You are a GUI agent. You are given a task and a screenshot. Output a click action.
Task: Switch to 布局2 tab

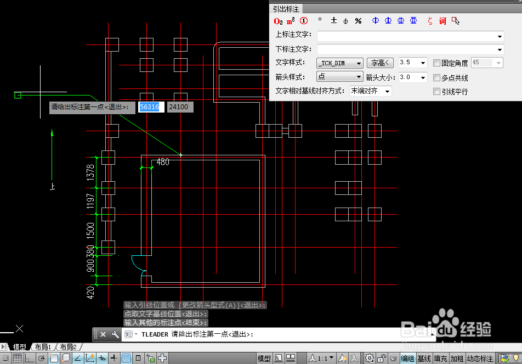68,347
